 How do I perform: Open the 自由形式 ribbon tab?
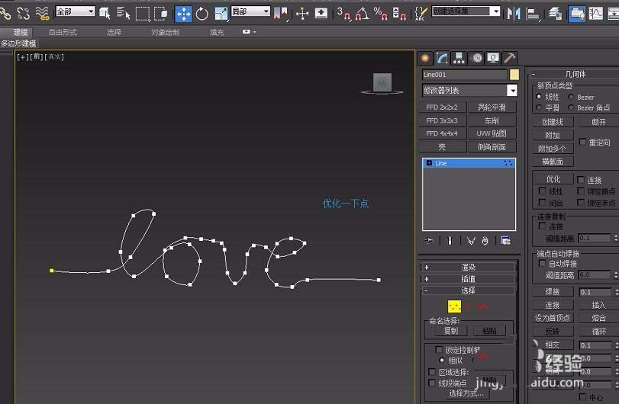63,32
